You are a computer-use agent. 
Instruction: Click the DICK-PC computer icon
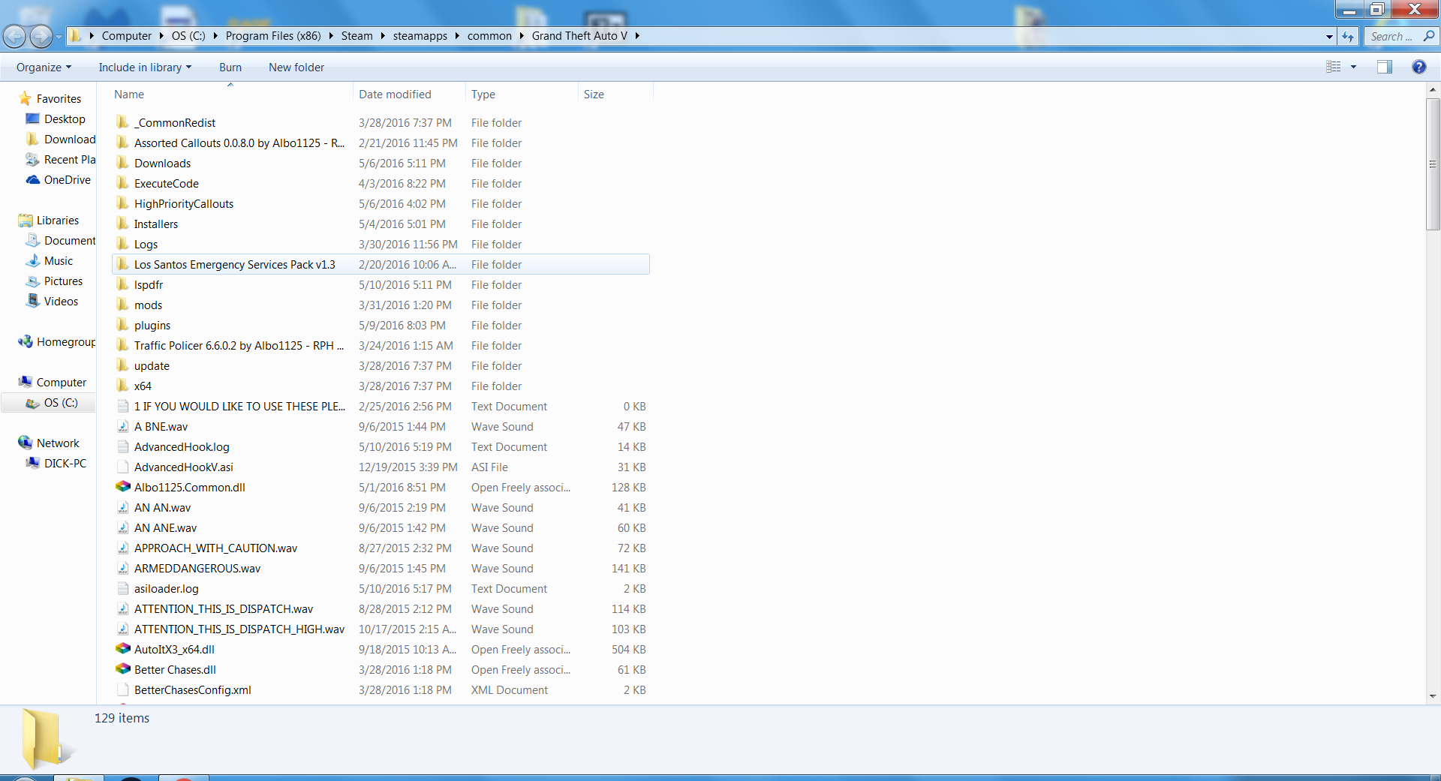(33, 463)
